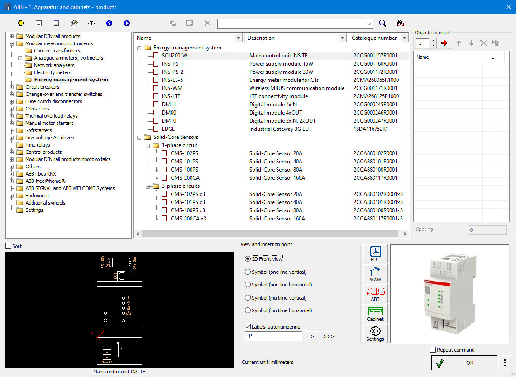Image resolution: width=516 pixels, height=377 pixels.
Task: Click the >>> label numbering button
Action: (x=328, y=336)
